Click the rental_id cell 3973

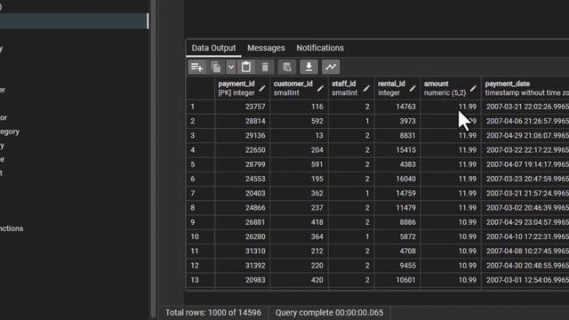397,121
